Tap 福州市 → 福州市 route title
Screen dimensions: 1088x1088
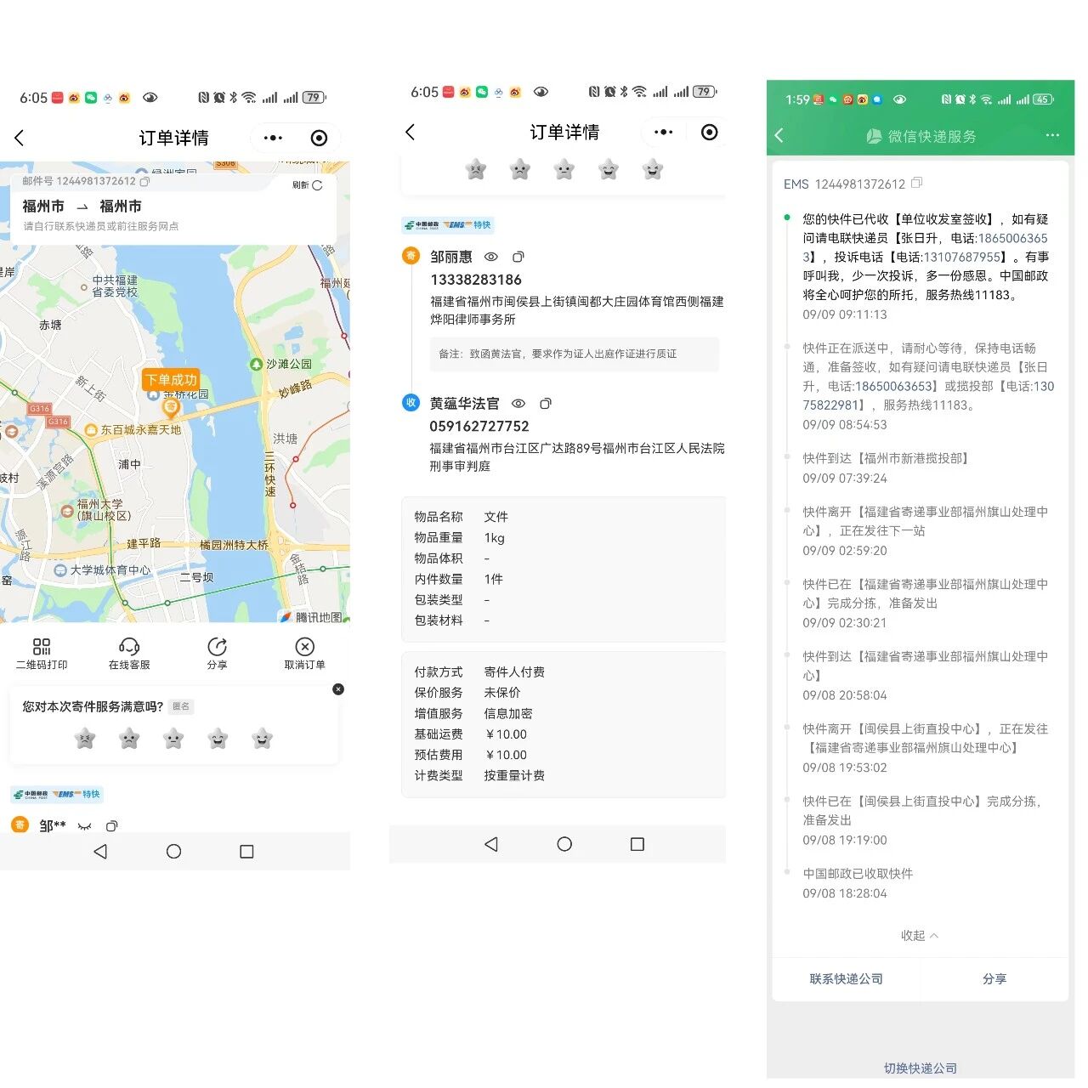coord(82,206)
